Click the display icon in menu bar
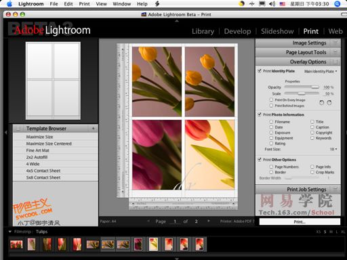Image resolution: width=347 pixels, height=260 pixels. pyautogui.click(x=262, y=4)
